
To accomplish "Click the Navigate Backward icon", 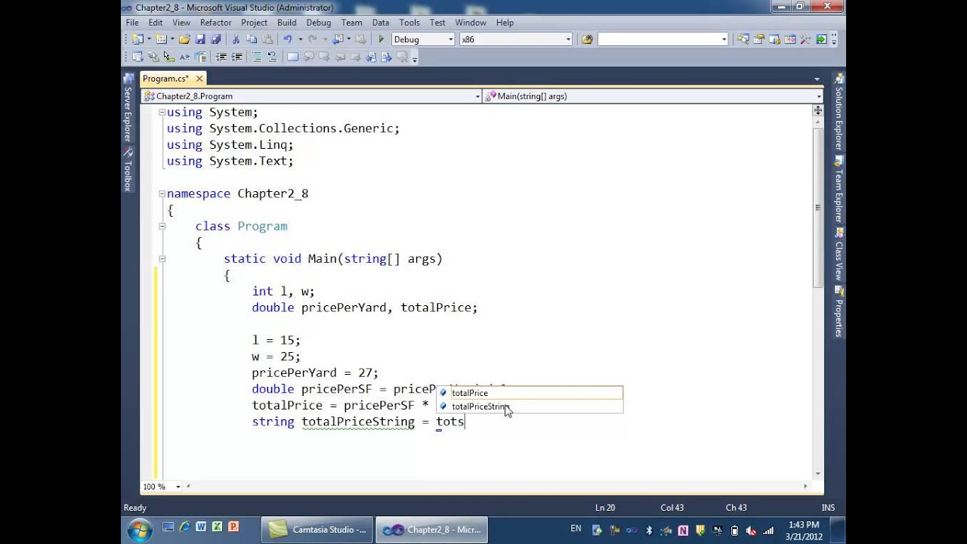I will tap(338, 39).
